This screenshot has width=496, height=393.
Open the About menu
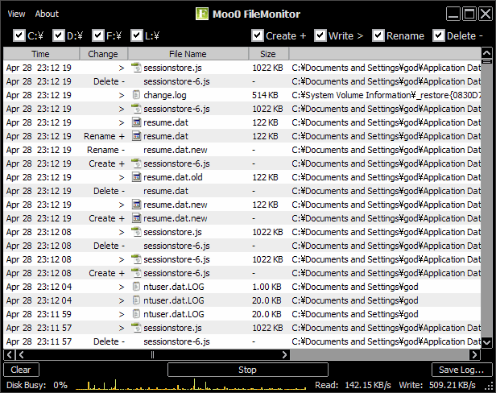click(x=47, y=14)
